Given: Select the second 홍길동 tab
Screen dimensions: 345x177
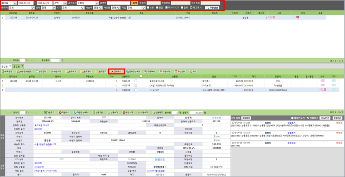Looking at the screenshot, I should click(x=16, y=66).
